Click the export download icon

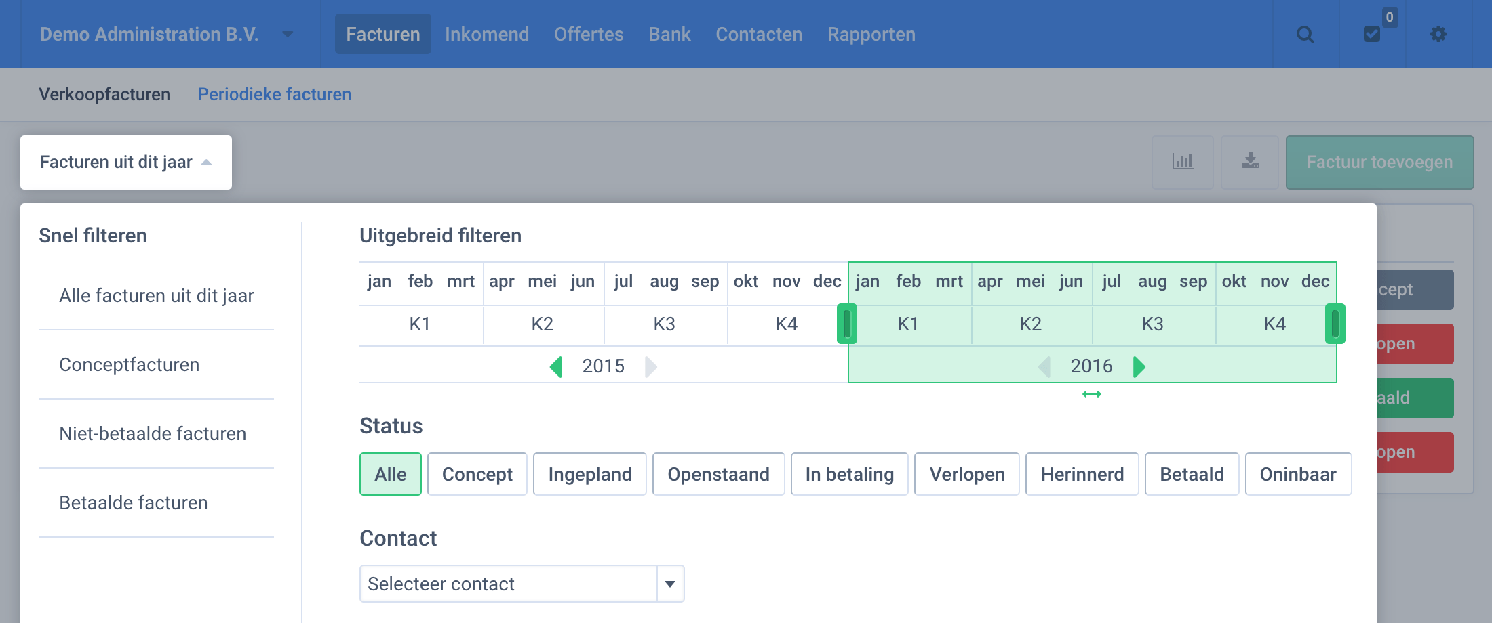[x=1250, y=162]
